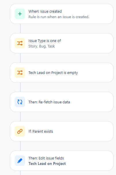Select the Tech Lead on Project is empty step
116x175 pixels.
[62, 73]
